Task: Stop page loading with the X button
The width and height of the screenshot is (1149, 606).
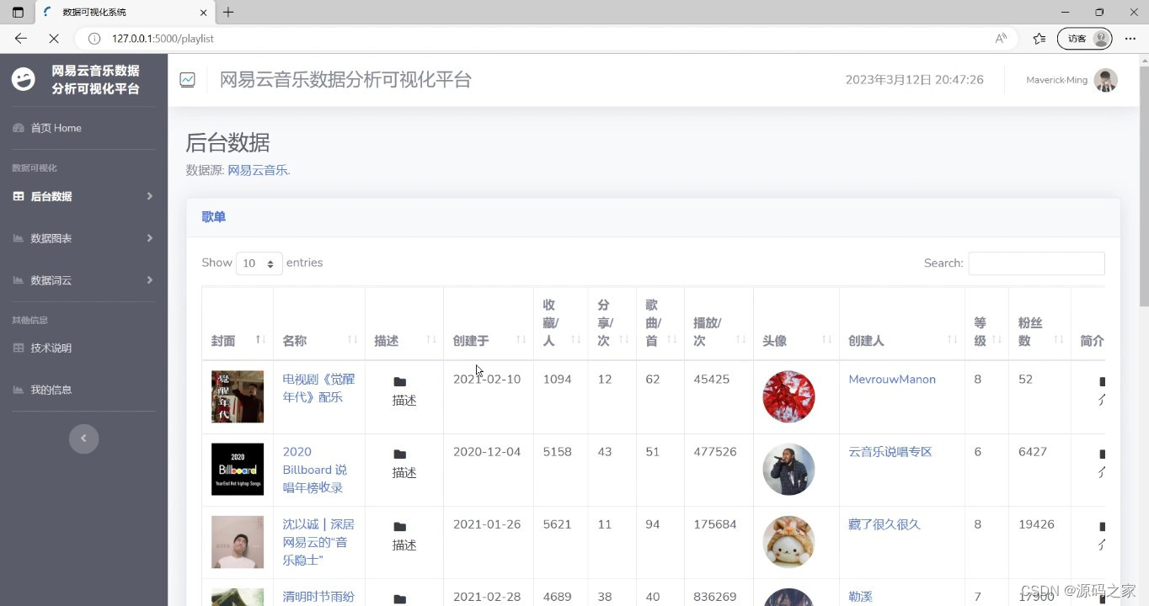Action: coord(52,38)
